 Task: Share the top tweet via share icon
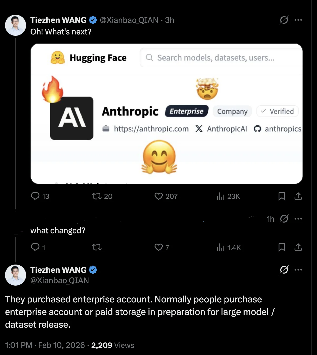click(298, 196)
